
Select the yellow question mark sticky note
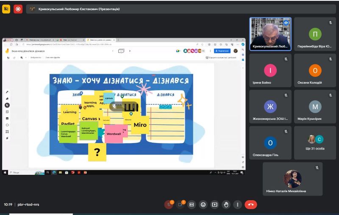(97, 152)
